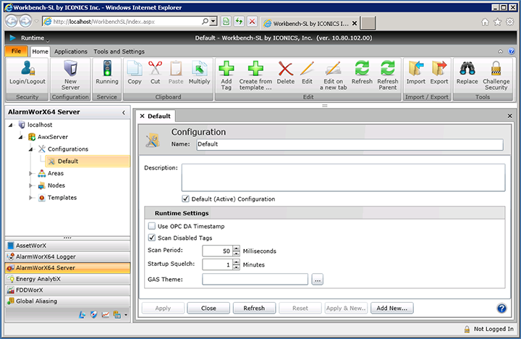This screenshot has width=521, height=339.
Task: Switch to Tools and Settings tab
Action: (x=119, y=51)
